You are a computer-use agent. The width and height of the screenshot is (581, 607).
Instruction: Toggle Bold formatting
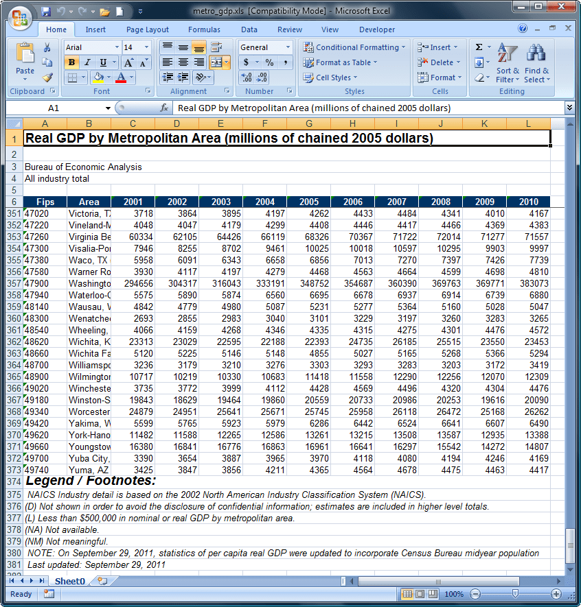click(x=71, y=62)
